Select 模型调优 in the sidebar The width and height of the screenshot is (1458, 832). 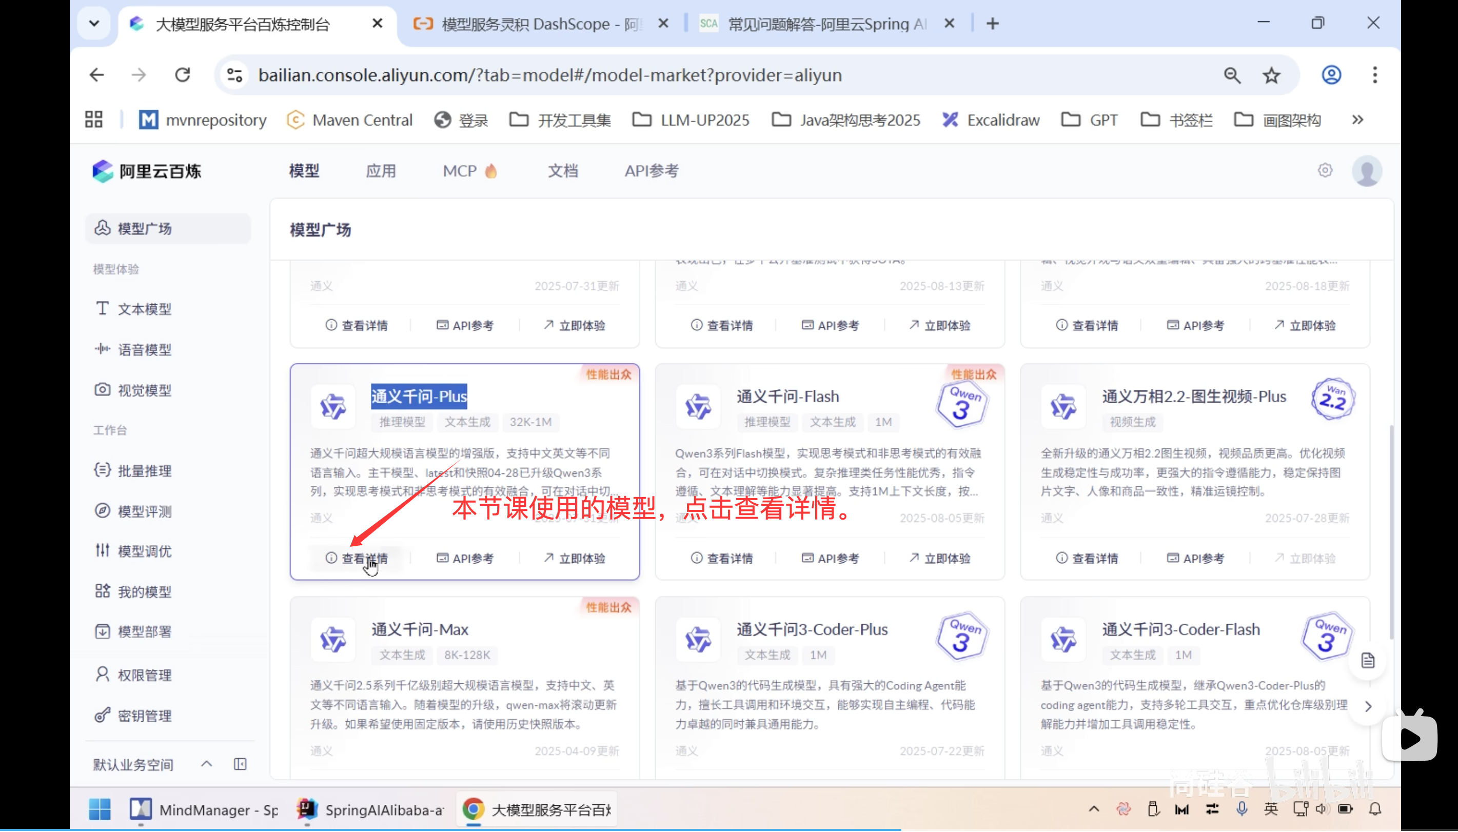144,551
